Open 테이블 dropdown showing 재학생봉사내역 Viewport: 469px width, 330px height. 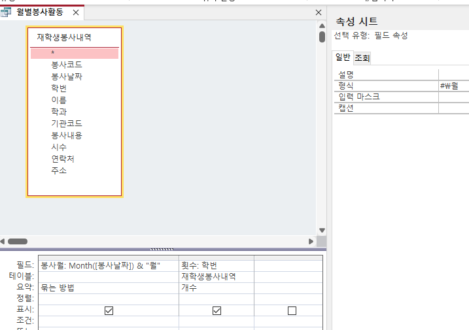click(216, 276)
